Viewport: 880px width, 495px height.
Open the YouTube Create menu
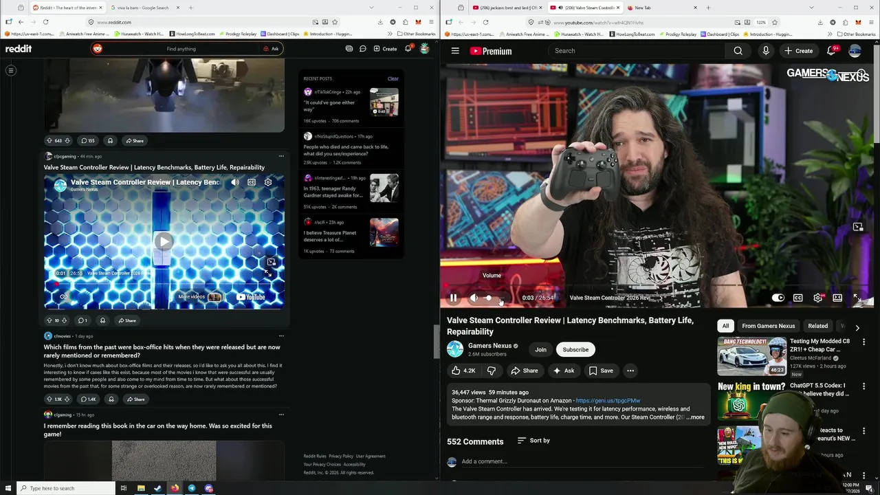798,51
